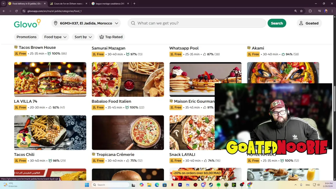Click the Free delivery badge under LA VILLA 74
The width and height of the screenshot is (336, 189).
20,107
